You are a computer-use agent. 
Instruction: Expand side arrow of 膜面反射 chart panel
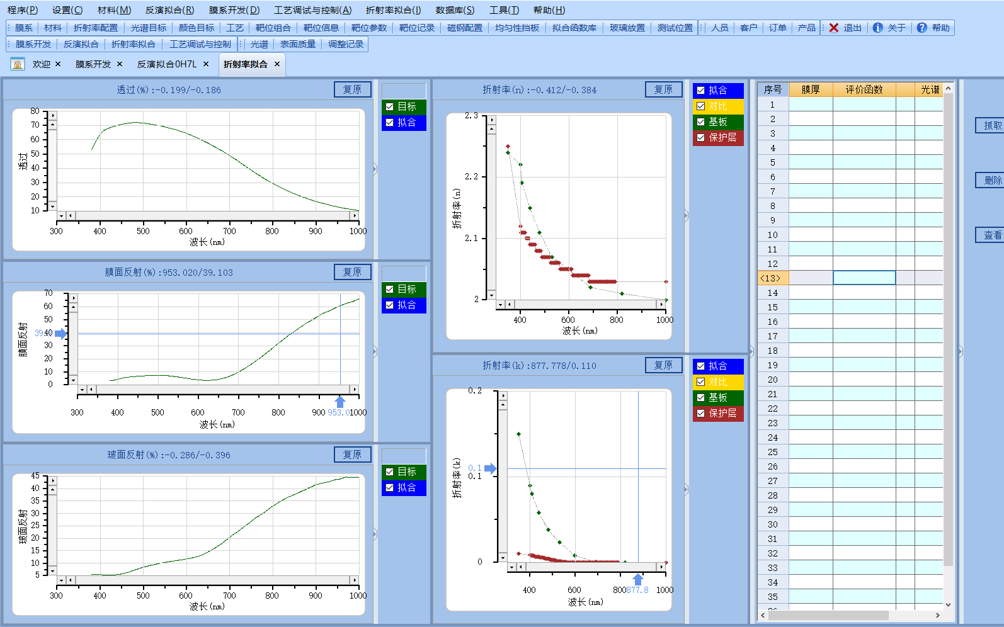(x=375, y=352)
